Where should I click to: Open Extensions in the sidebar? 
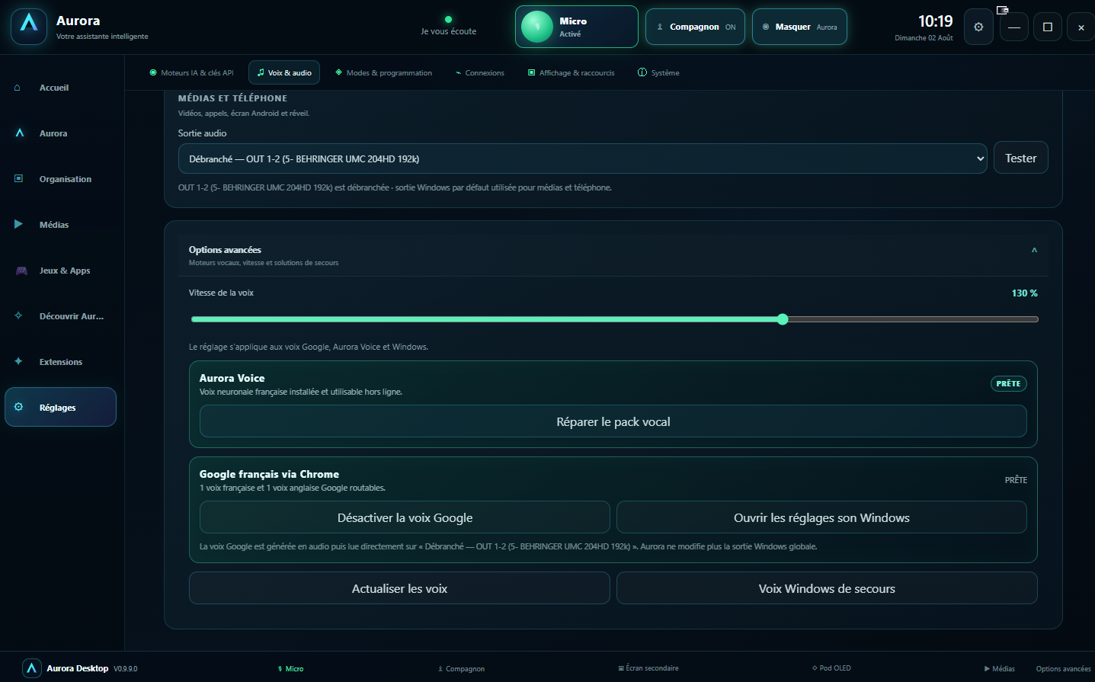click(x=61, y=362)
